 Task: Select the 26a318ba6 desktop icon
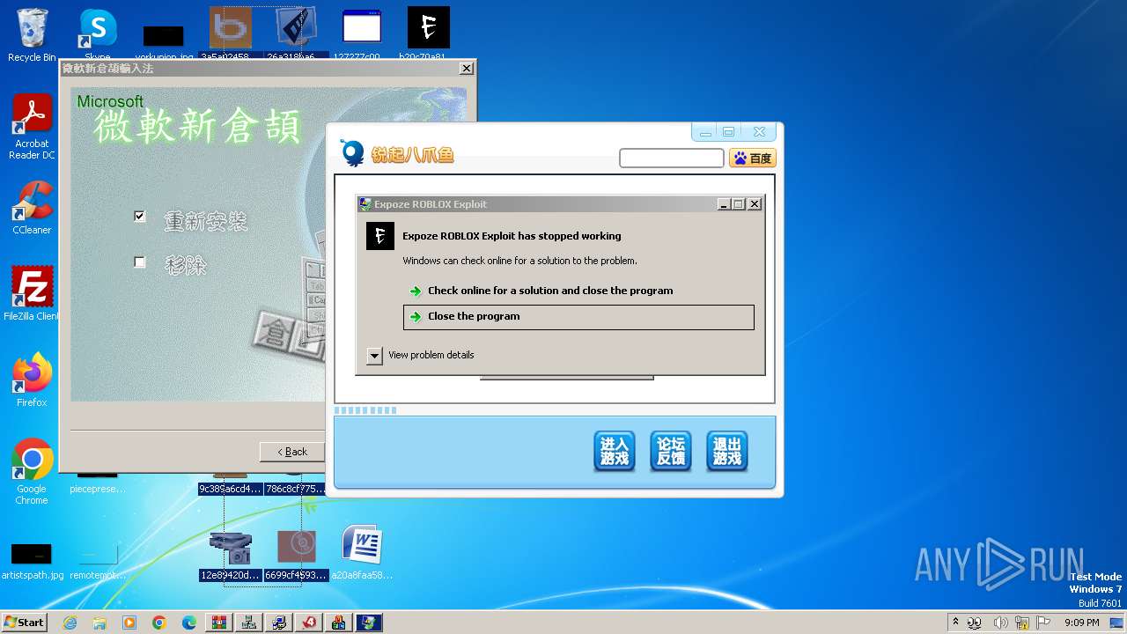(296, 33)
